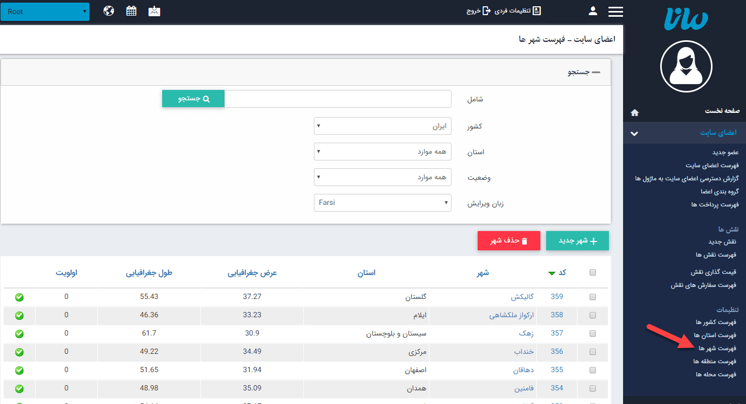Open the Root selector dropdown at top left
Screen dimensions: 746x404
point(45,10)
